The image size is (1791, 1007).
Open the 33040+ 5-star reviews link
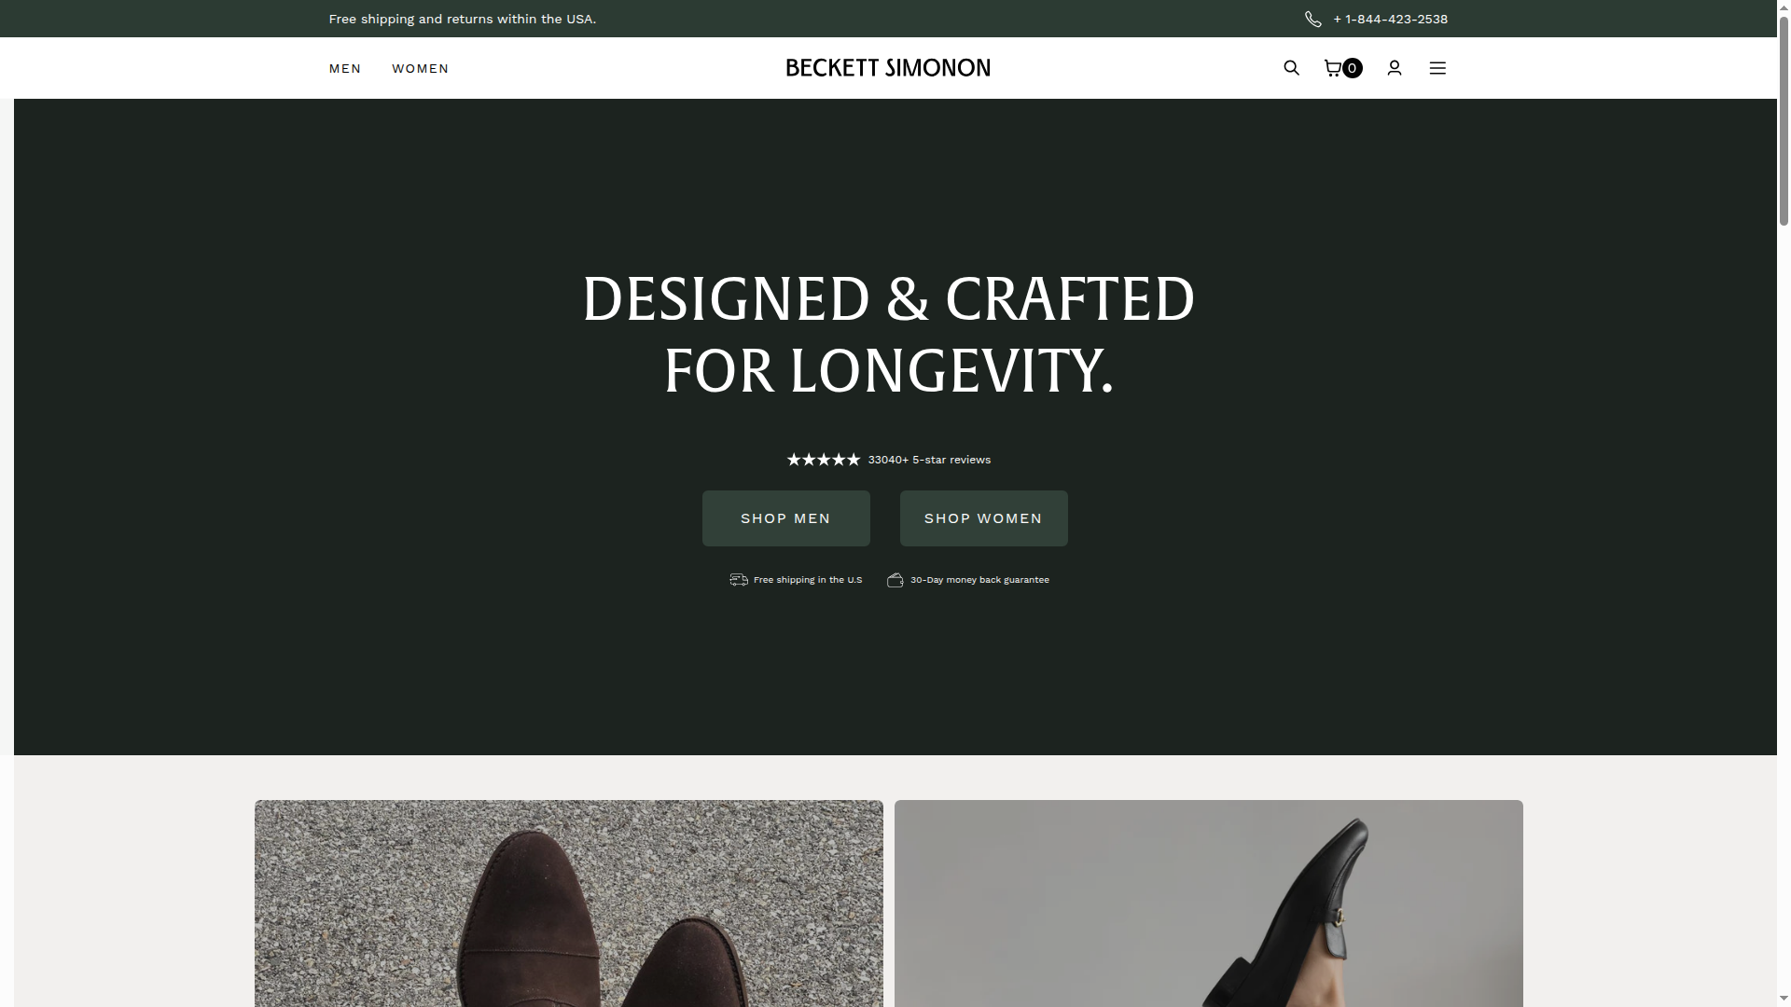coord(929,459)
